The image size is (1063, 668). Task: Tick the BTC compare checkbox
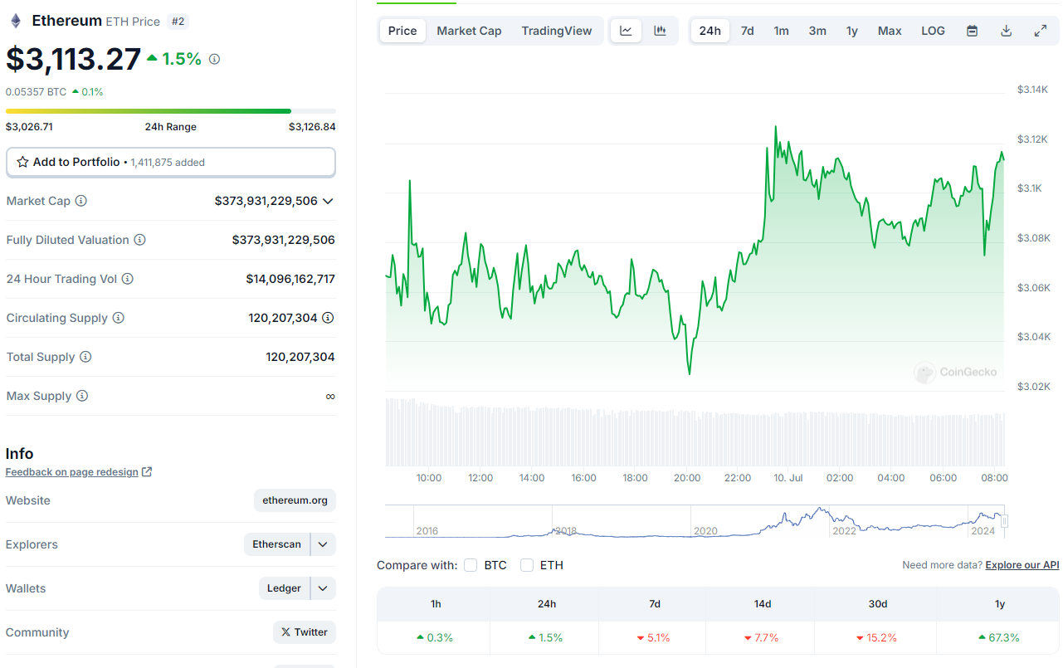click(x=471, y=565)
